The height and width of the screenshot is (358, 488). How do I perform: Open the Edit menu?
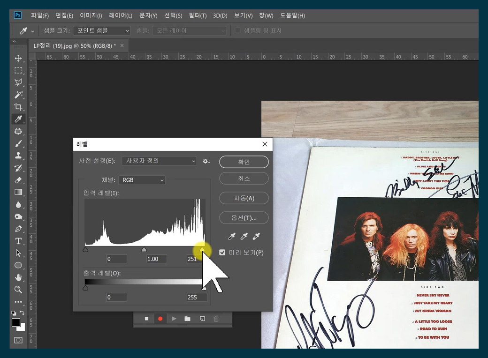point(64,15)
